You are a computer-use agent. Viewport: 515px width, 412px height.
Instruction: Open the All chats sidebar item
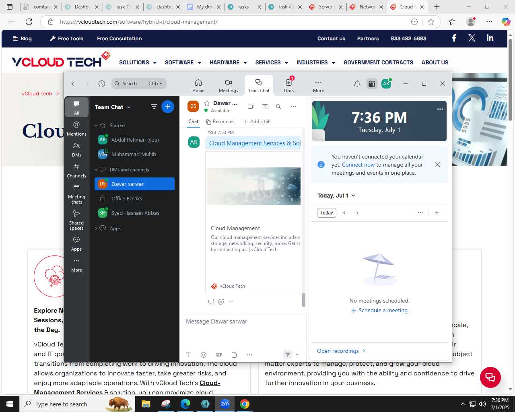pyautogui.click(x=76, y=107)
